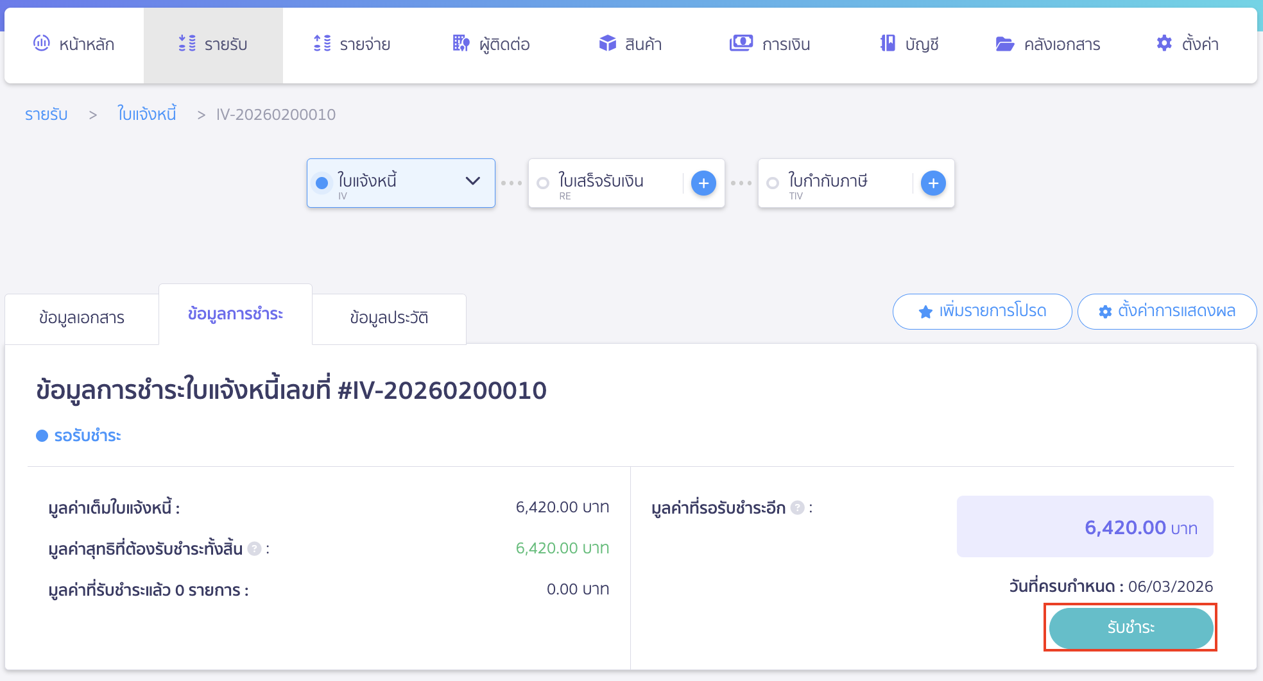Click the plus icon beside ใบกำกับภาษี
Image resolution: width=1263 pixels, height=681 pixels.
click(933, 183)
